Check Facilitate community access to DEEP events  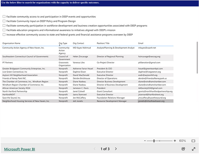tap(4, 17)
